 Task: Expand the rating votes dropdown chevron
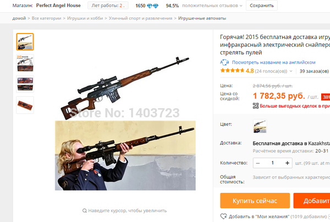pyautogui.click(x=291, y=71)
